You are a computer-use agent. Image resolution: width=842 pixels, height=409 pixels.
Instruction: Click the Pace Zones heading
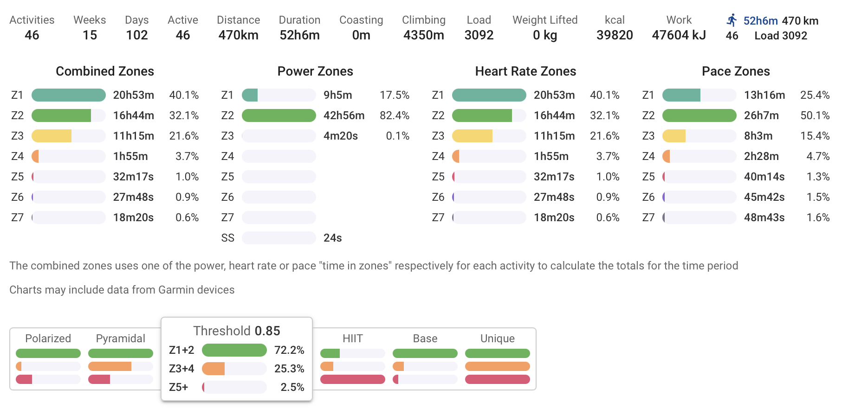click(736, 71)
